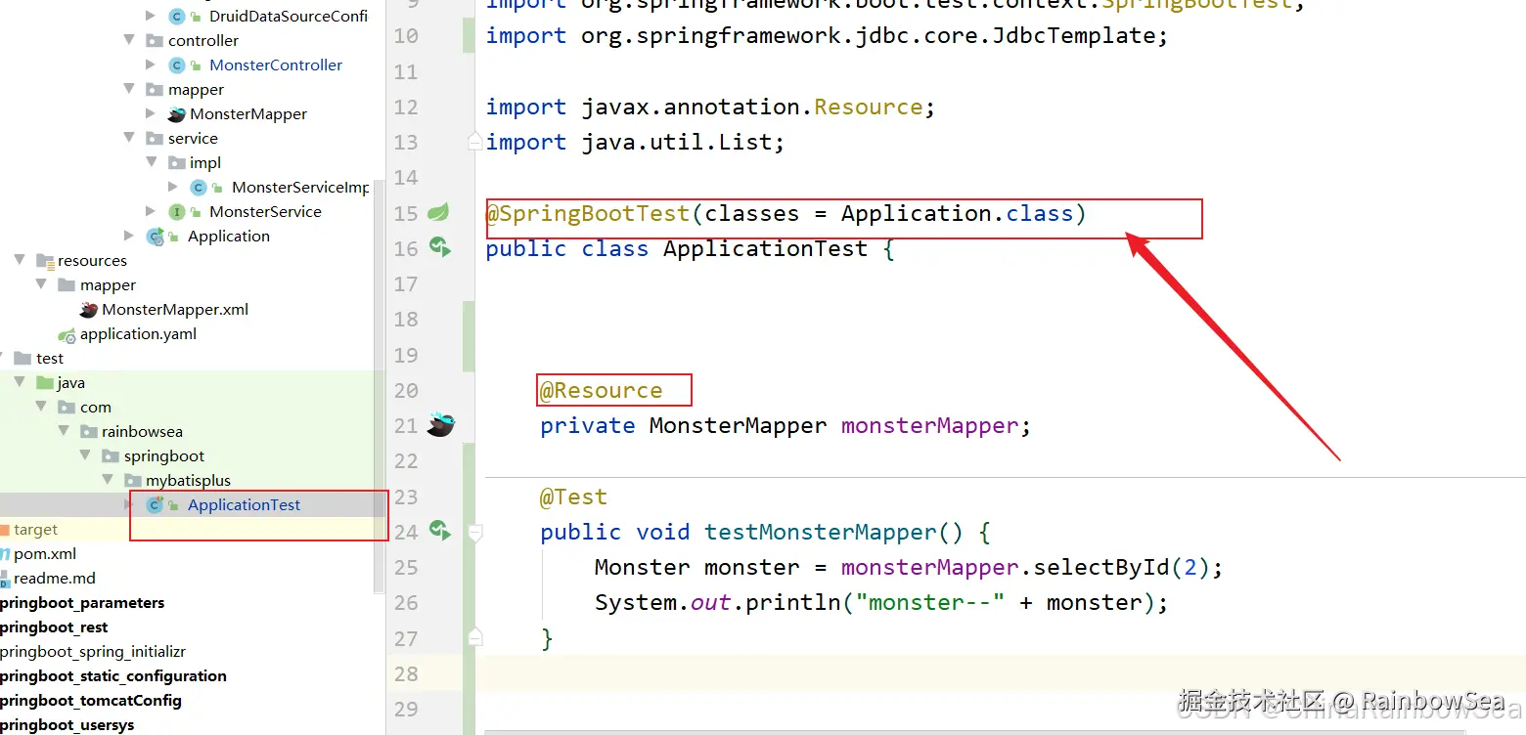This screenshot has height=735, width=1526.
Task: Select the pringboot_spring_initializr module
Action: (93, 651)
